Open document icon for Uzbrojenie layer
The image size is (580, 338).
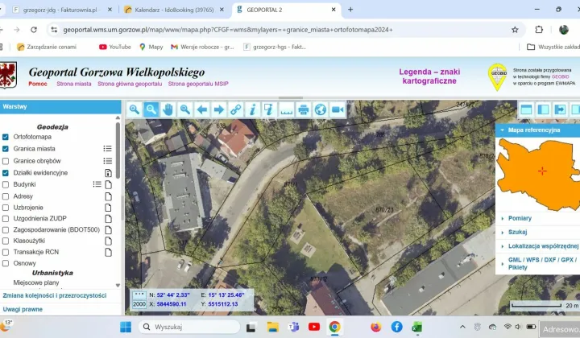coord(108,208)
